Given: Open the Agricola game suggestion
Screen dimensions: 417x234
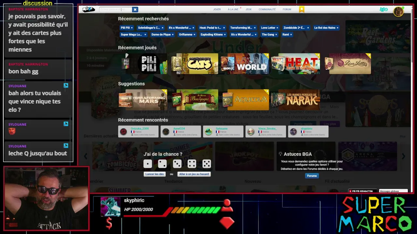Looking at the screenshot, I should 245,100.
